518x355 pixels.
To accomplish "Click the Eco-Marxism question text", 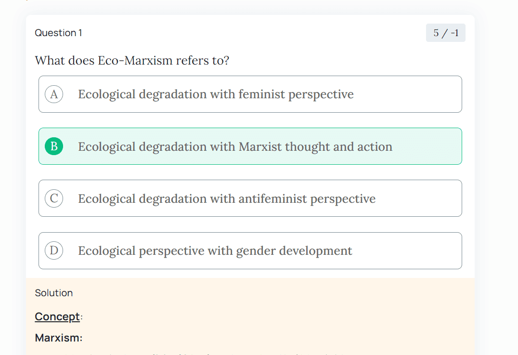I will click(x=132, y=61).
